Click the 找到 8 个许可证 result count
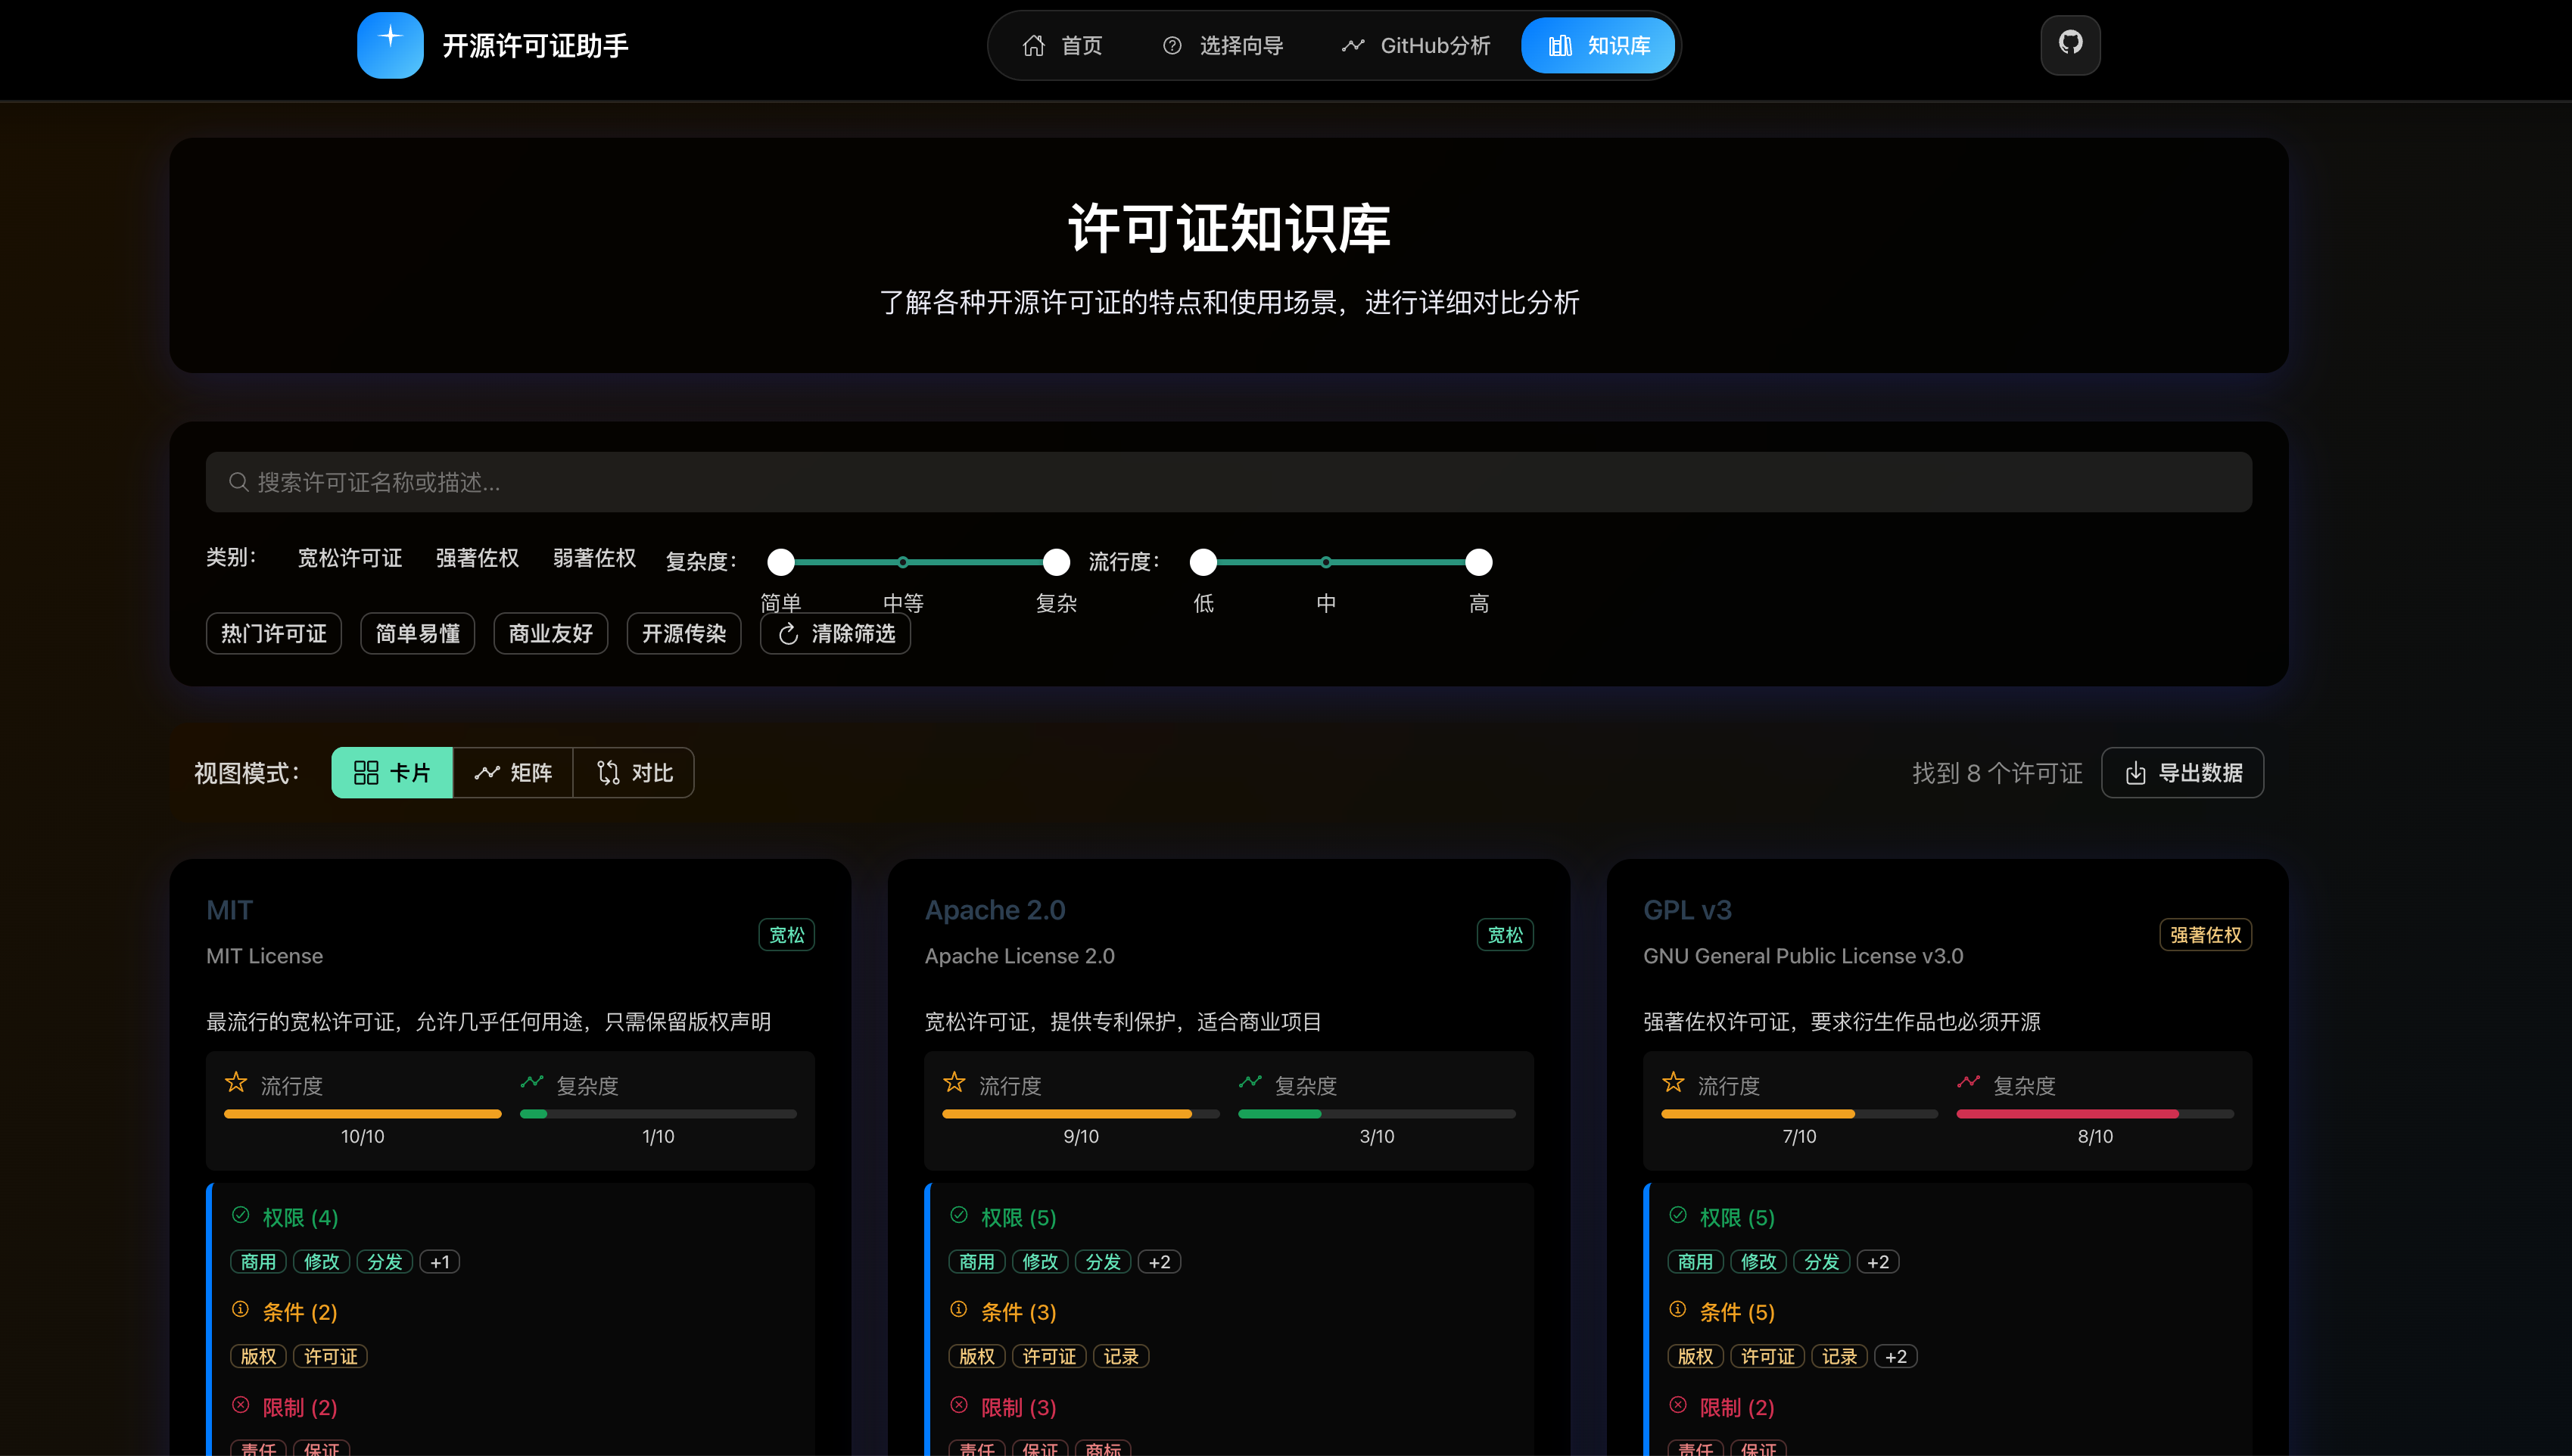 click(1997, 773)
